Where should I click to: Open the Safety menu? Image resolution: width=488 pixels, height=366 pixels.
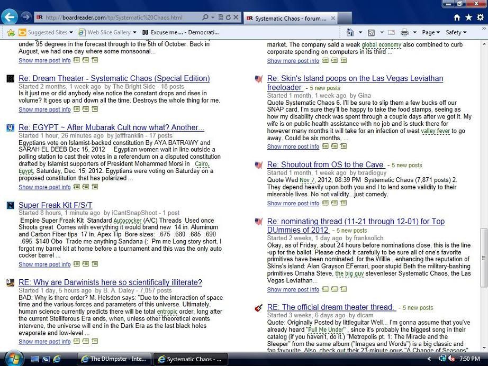pos(456,32)
